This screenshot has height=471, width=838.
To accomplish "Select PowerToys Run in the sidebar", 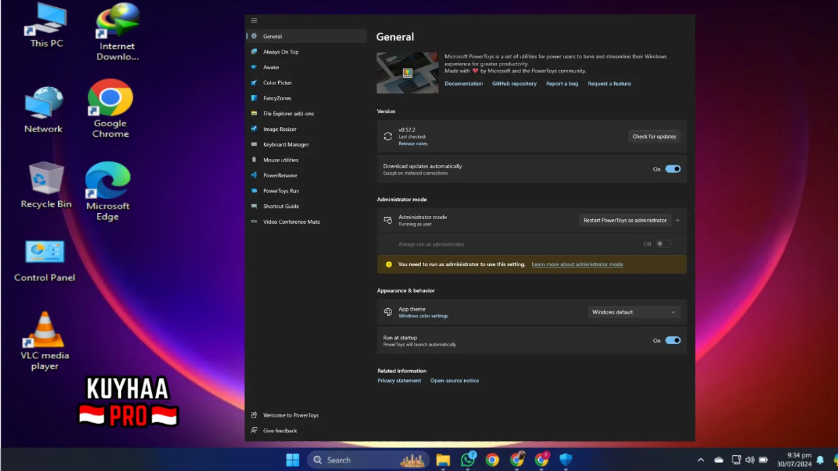I will click(281, 191).
